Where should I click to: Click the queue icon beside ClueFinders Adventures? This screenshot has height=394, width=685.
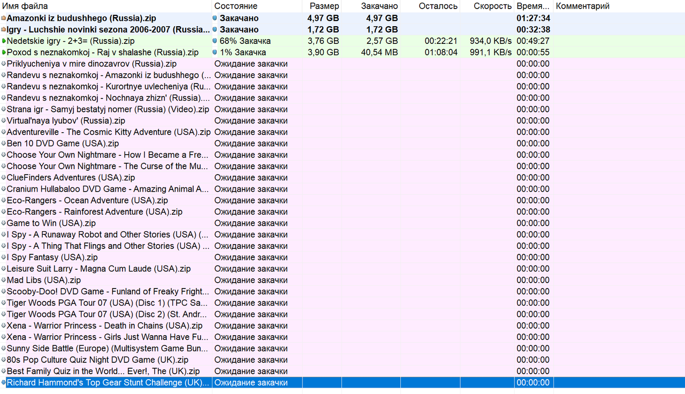tap(4, 178)
